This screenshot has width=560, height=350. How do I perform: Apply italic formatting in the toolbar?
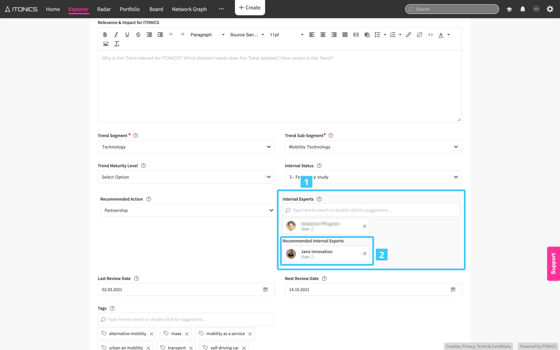116,35
